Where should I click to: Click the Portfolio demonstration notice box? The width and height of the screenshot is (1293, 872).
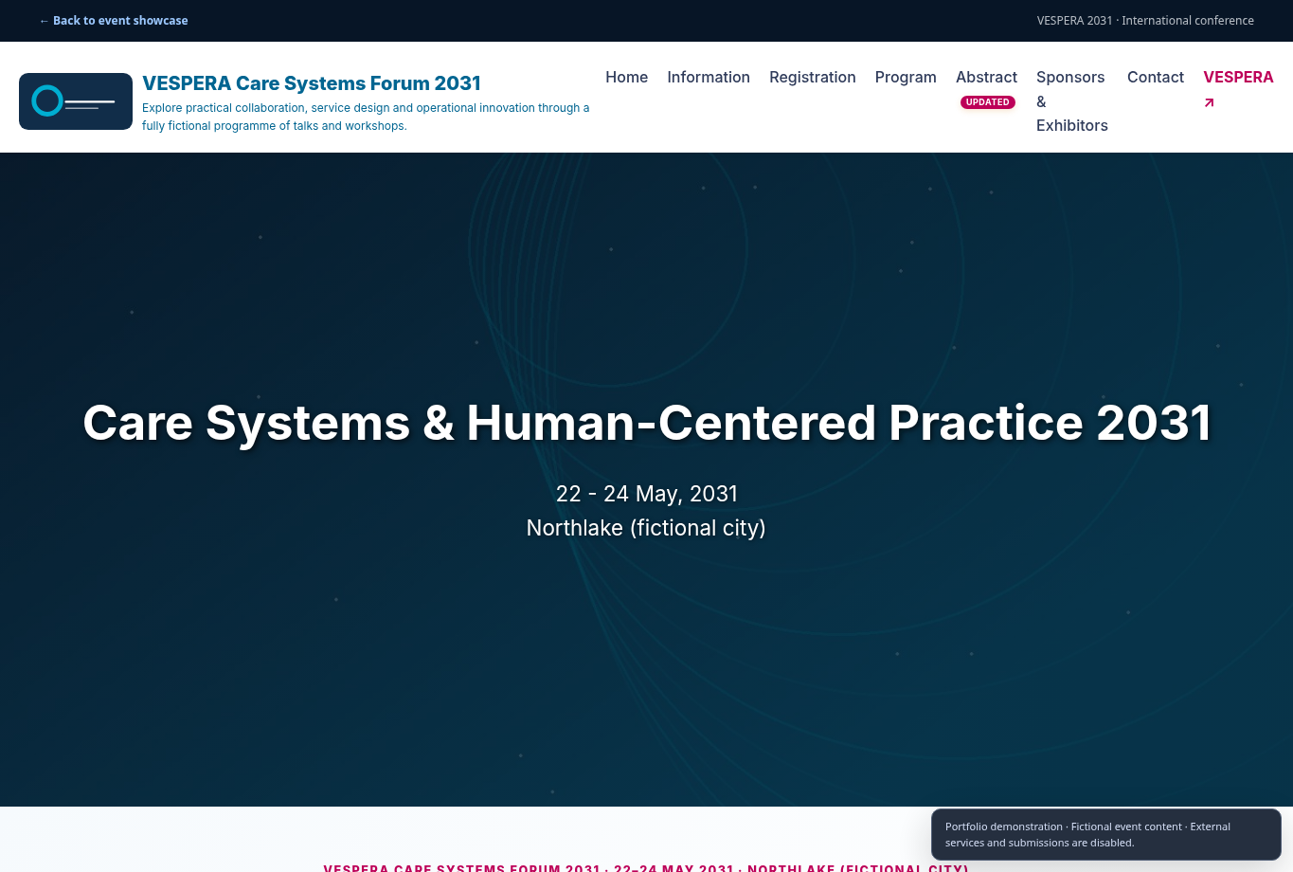[x=1106, y=834]
